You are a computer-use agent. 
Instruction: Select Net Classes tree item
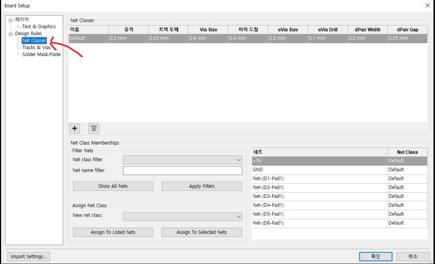coord(34,40)
